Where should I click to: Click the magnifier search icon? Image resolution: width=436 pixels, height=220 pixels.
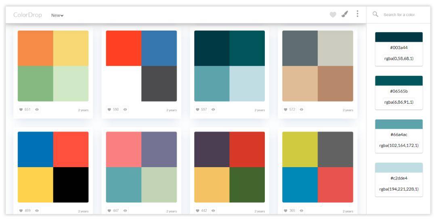(x=375, y=14)
